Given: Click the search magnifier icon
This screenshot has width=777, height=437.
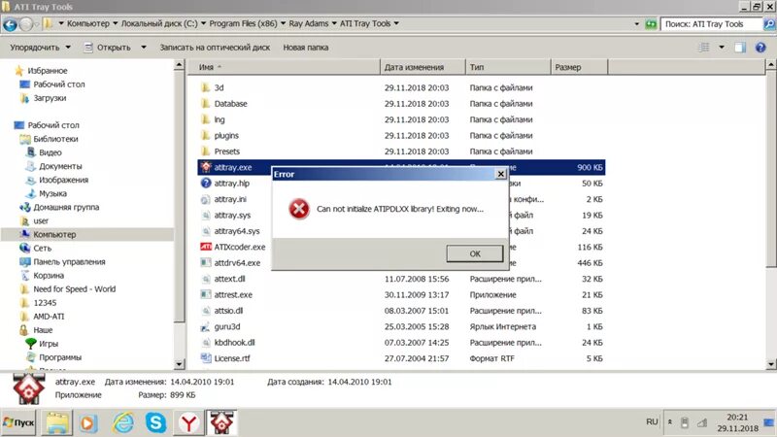Looking at the screenshot, I should [769, 23].
